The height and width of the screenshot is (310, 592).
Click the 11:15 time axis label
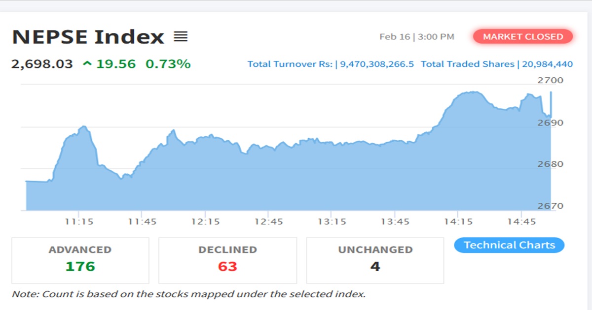[79, 222]
